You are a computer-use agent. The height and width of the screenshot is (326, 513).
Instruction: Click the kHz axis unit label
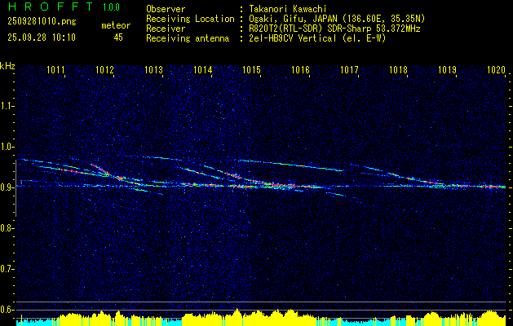(7, 66)
